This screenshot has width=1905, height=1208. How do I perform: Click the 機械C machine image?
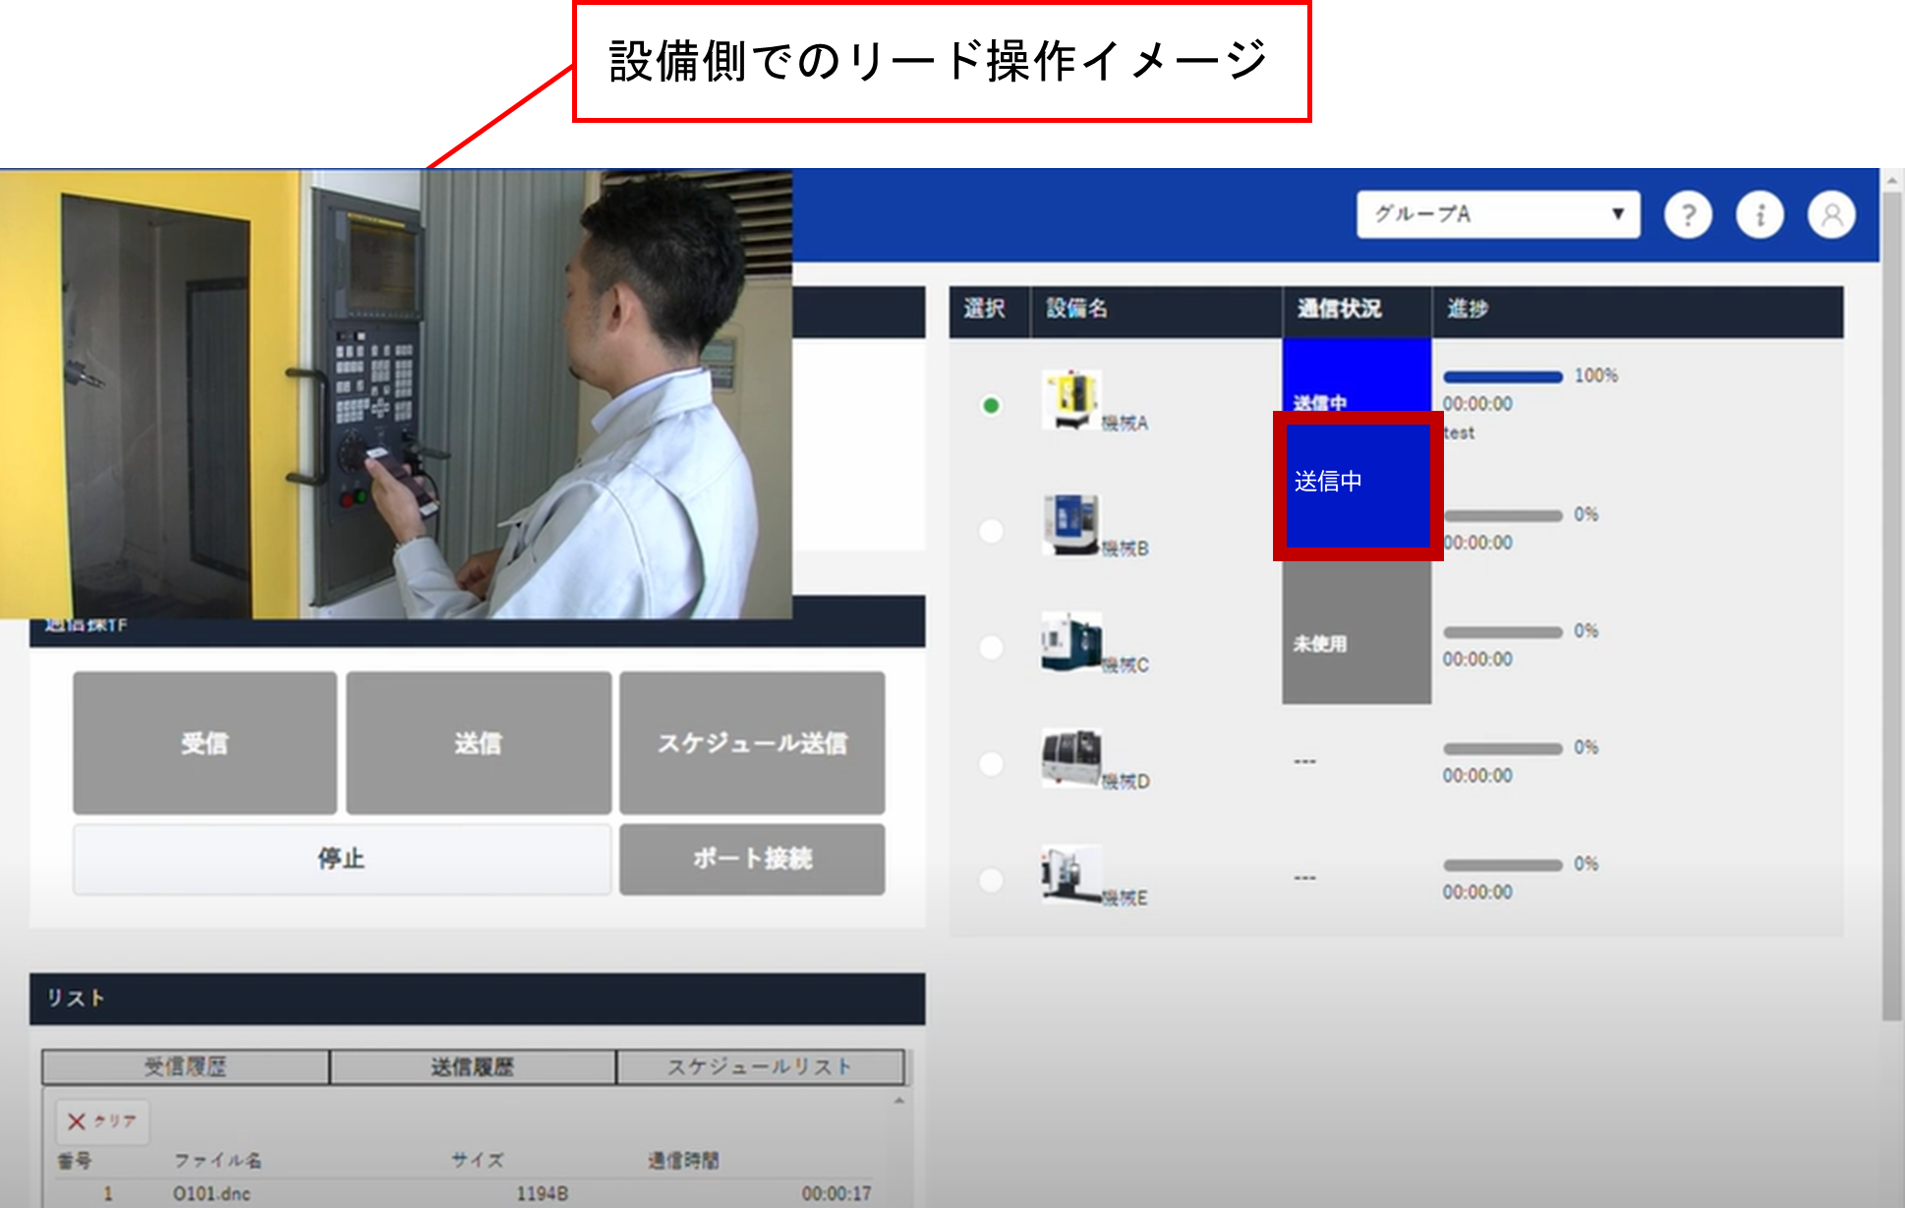click(x=1070, y=641)
